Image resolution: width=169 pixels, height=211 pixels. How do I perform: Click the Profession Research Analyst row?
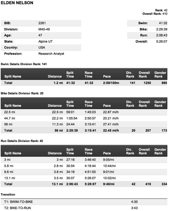41,54
